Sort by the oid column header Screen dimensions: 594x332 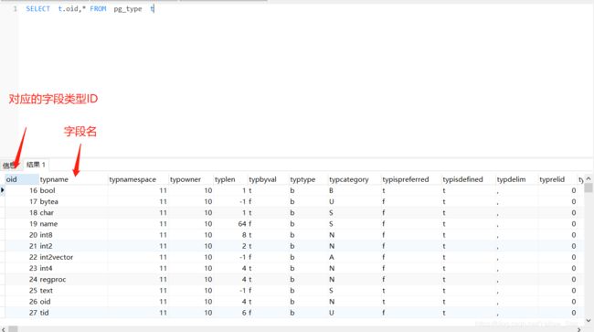(22, 179)
